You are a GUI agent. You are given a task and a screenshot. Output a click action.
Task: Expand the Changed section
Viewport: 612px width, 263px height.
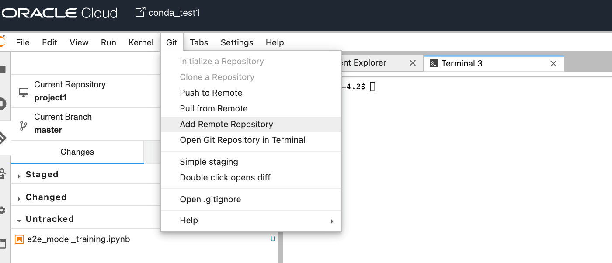[x=46, y=197]
